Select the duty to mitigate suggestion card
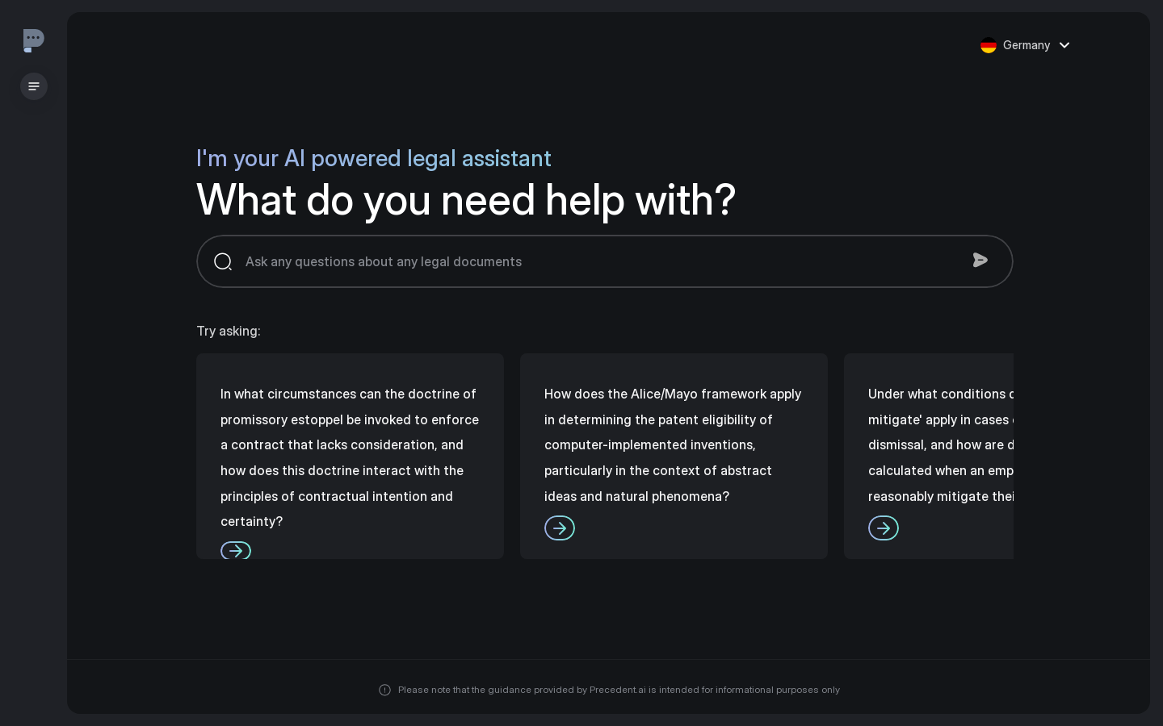The width and height of the screenshot is (1163, 726). (929, 456)
